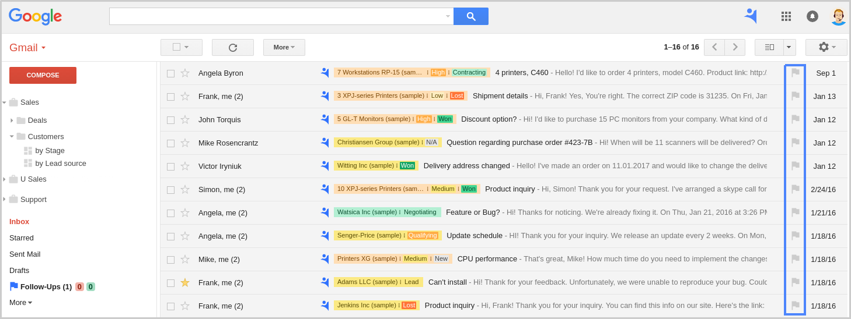
Task: Open the by Stage view icon
Action: [28, 151]
